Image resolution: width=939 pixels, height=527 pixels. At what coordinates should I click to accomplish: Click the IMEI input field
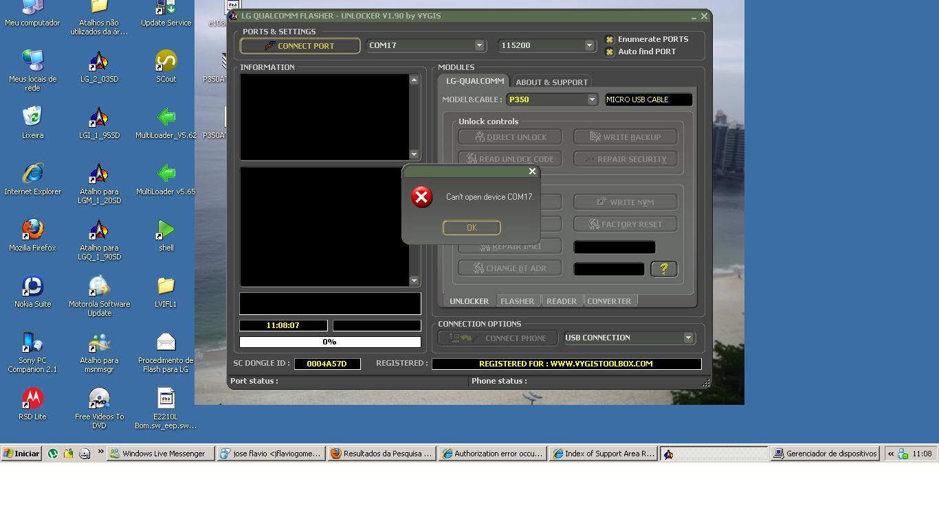coord(615,247)
